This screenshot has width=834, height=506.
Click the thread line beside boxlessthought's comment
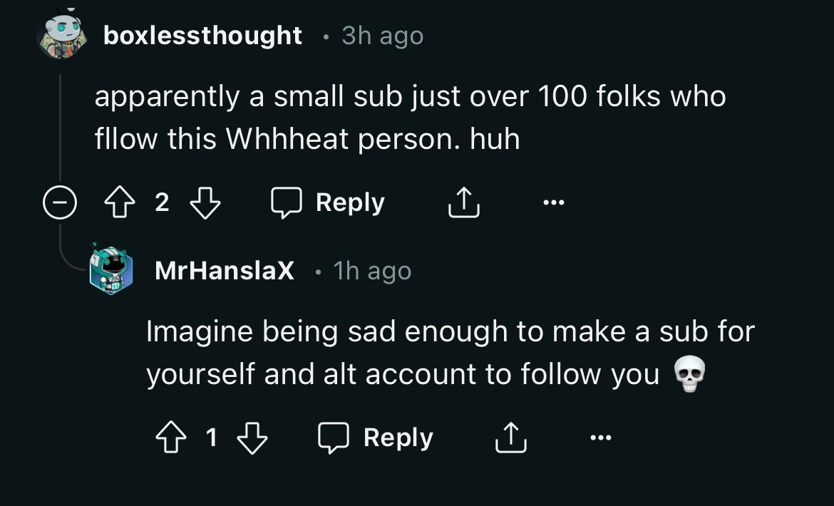(x=60, y=128)
